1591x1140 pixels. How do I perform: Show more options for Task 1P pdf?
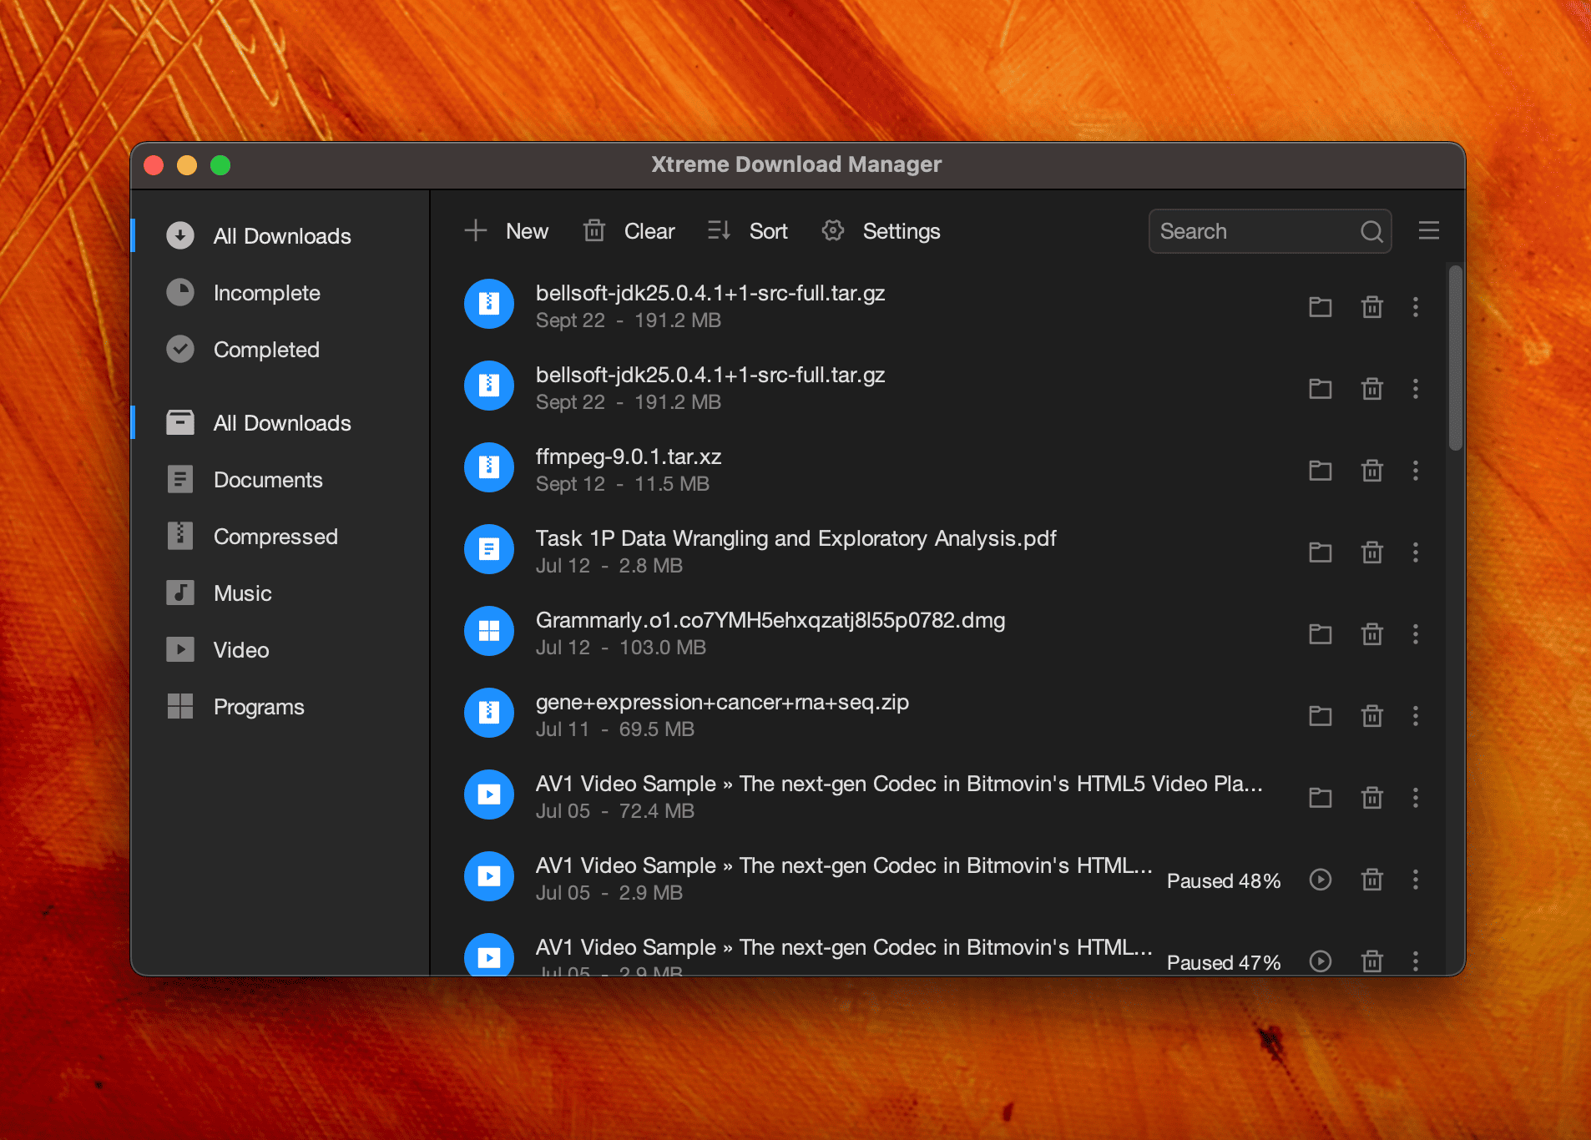pos(1416,552)
